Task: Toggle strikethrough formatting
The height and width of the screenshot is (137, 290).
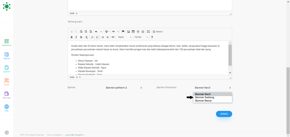Action: tap(81, 37)
